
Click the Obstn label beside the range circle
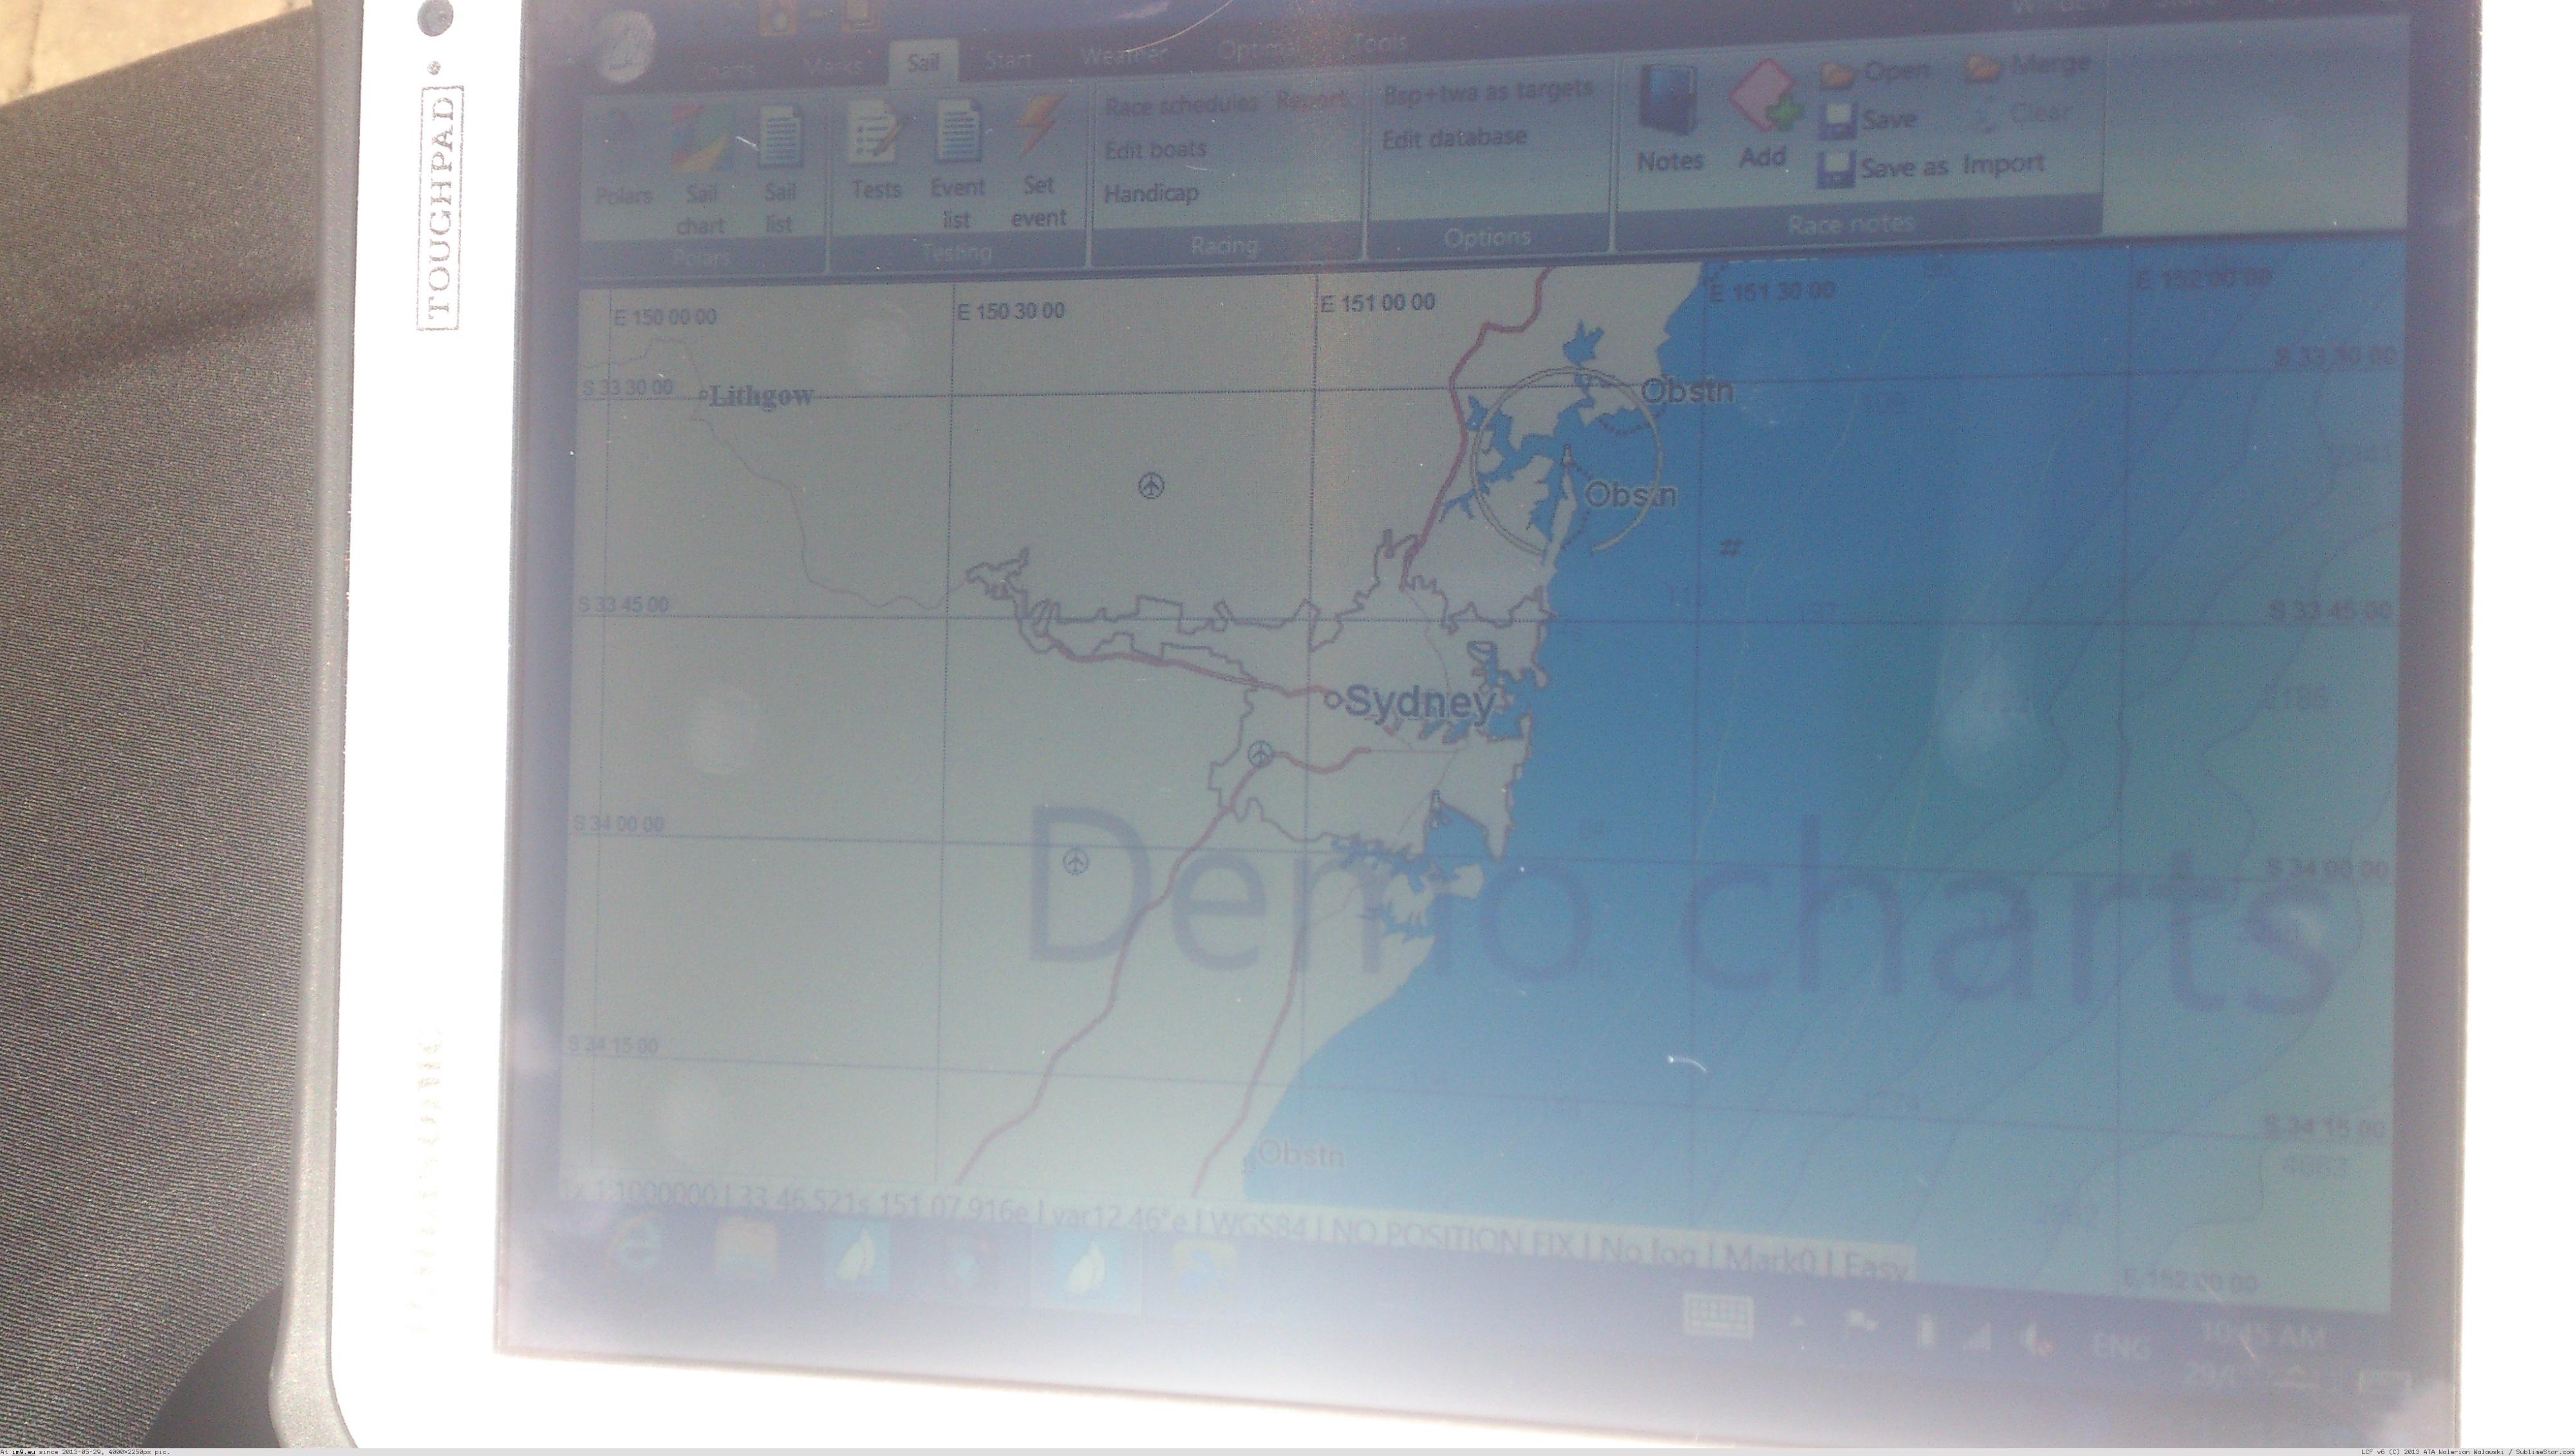click(x=1632, y=494)
